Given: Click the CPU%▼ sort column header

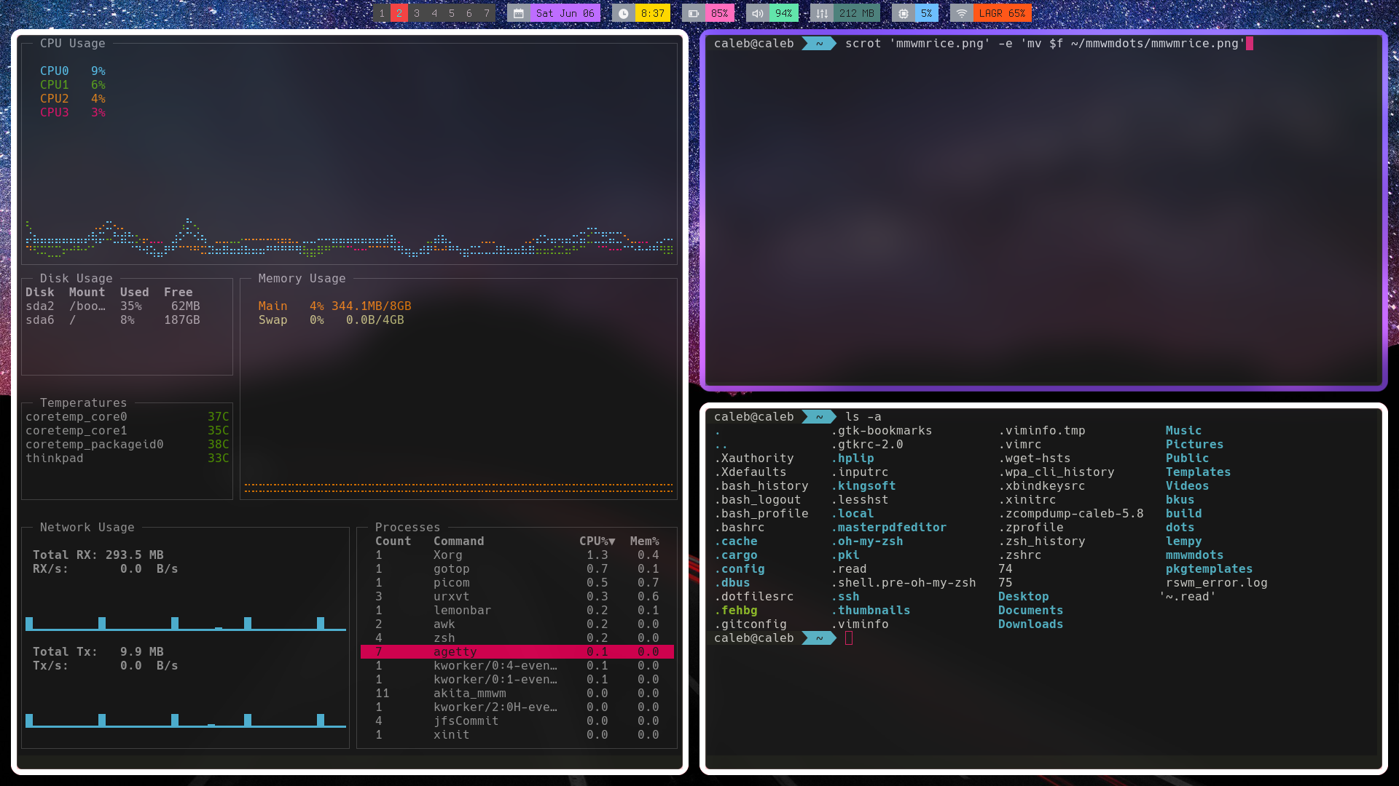Looking at the screenshot, I should pyautogui.click(x=597, y=541).
